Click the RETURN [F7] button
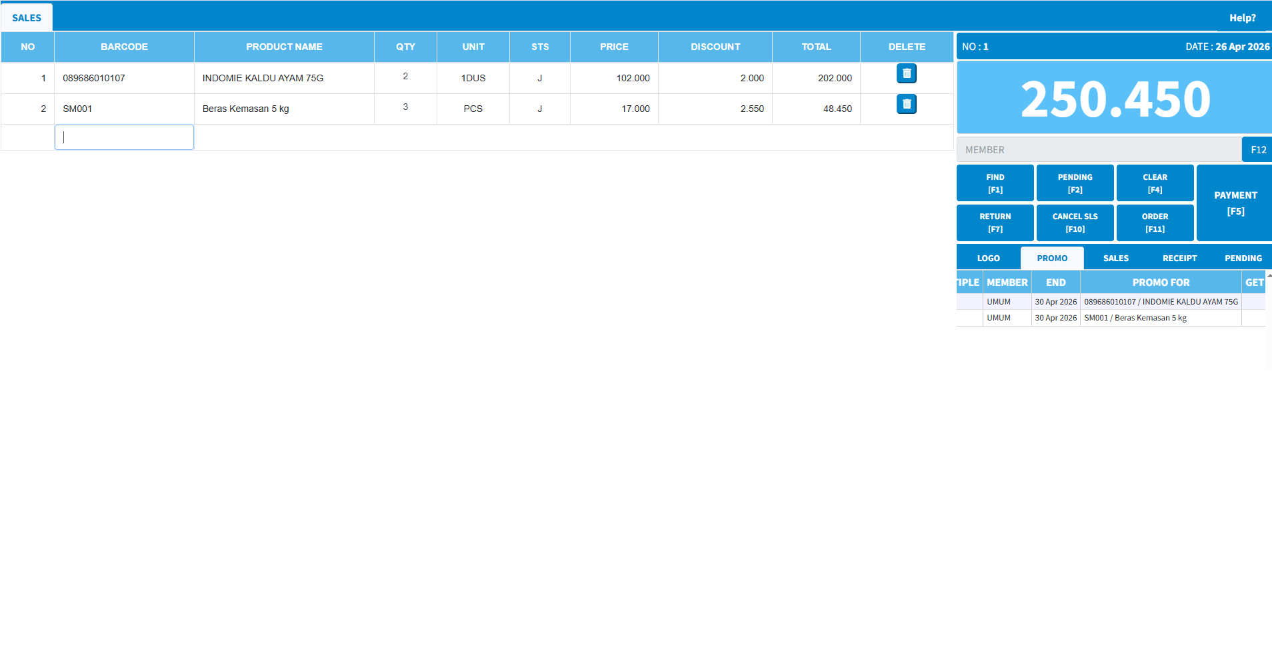 [995, 223]
